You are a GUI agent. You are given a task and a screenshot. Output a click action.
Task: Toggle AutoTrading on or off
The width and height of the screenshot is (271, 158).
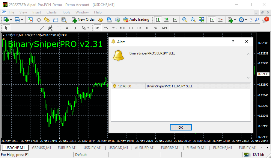[136, 19]
